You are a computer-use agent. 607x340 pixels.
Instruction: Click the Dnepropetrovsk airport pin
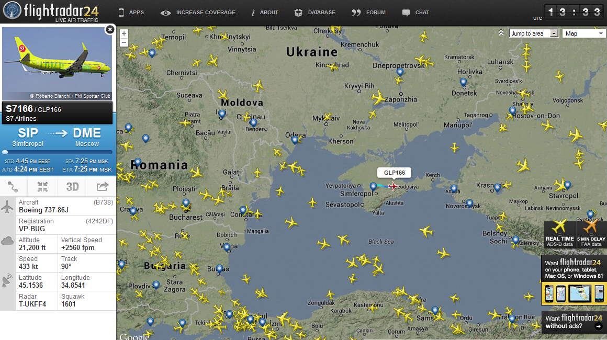click(400, 72)
